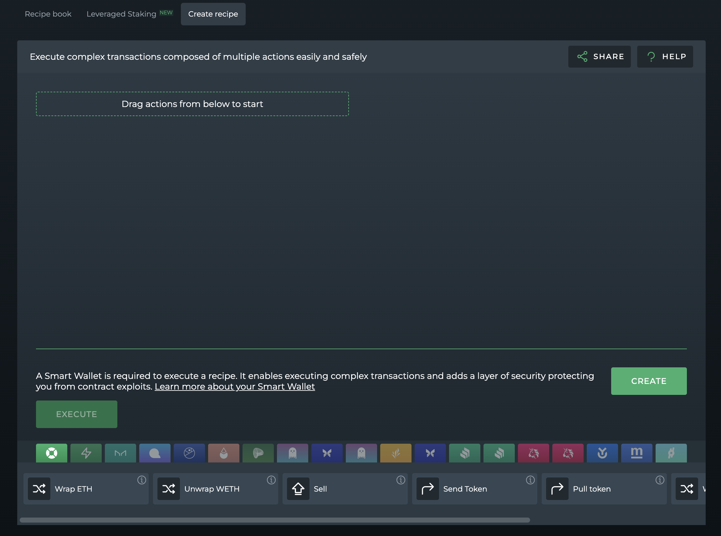The width and height of the screenshot is (721, 536).
Task: Open the Leveraged Staking tab
Action: [121, 14]
